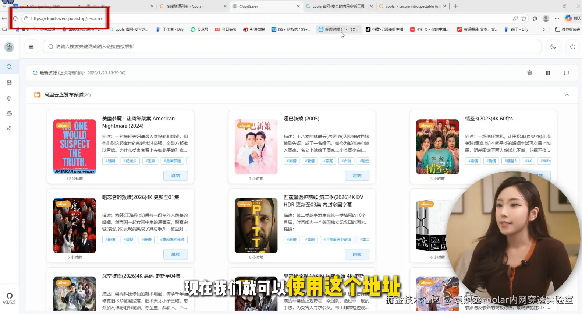Go back with browser back arrow
582x314 pixels.
pyautogui.click(x=4, y=18)
